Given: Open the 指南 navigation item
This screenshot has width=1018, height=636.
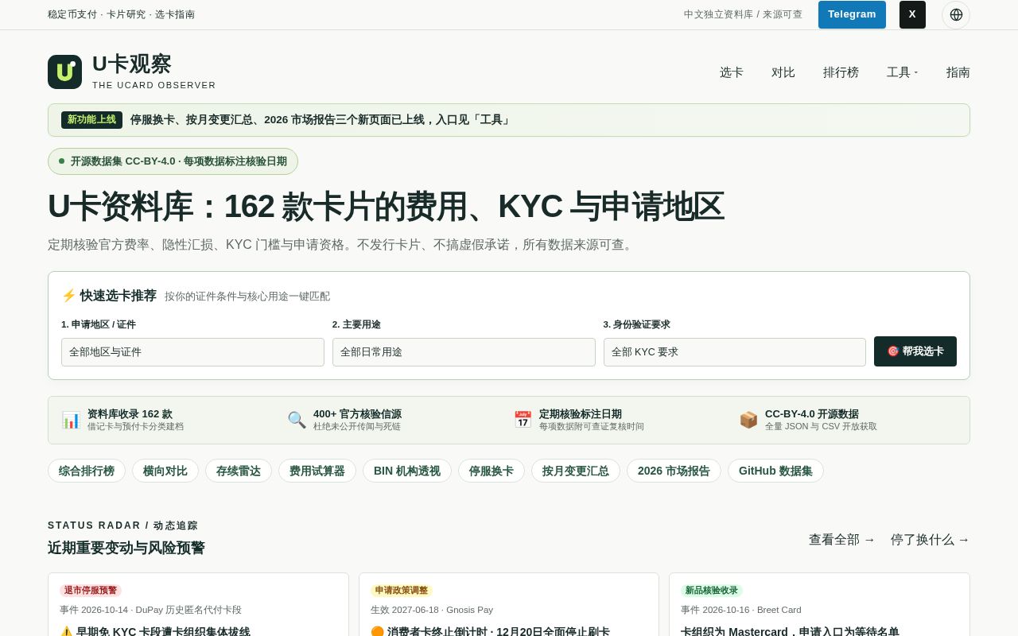Looking at the screenshot, I should [958, 72].
